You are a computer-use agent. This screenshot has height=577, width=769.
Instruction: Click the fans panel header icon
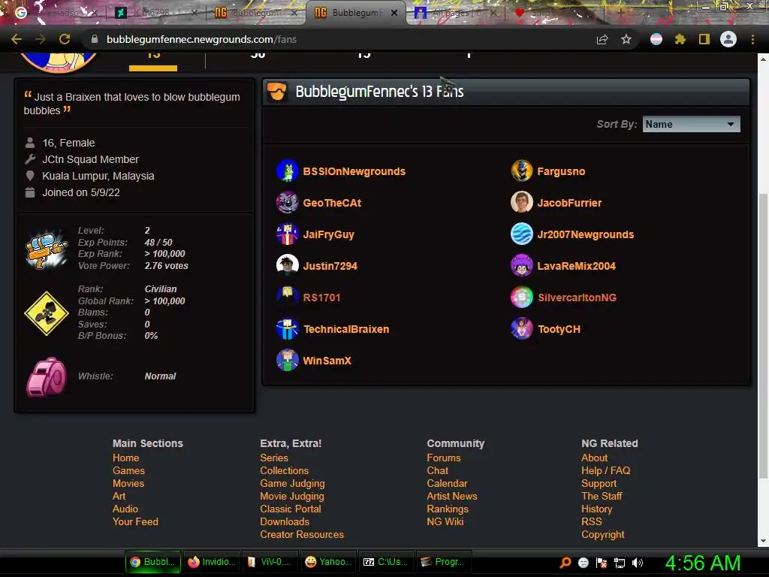[276, 91]
